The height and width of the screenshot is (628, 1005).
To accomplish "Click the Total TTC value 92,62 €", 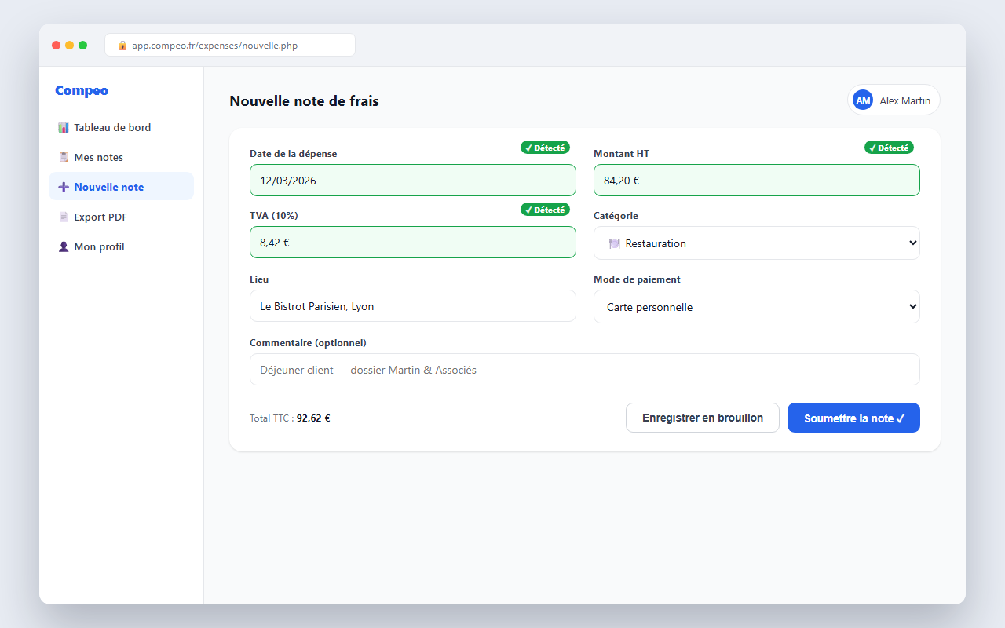I will click(313, 418).
